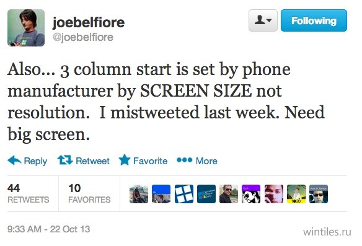Click the Favorite star icon
Image resolution: width=362 pixels, height=246 pixels.
point(125,160)
